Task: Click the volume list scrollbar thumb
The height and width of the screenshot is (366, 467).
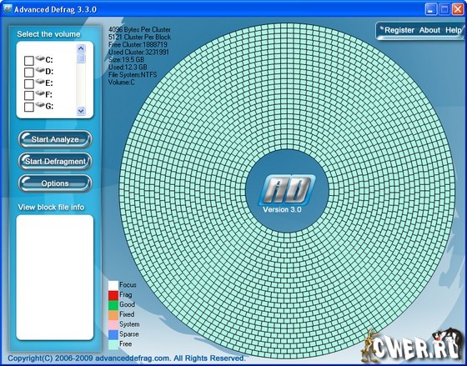Action: pyautogui.click(x=81, y=58)
